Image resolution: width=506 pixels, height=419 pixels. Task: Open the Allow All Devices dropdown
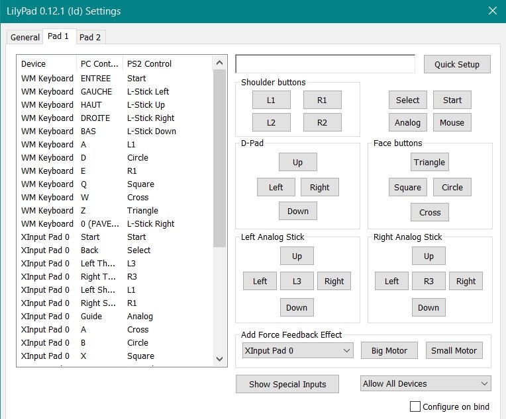click(426, 383)
